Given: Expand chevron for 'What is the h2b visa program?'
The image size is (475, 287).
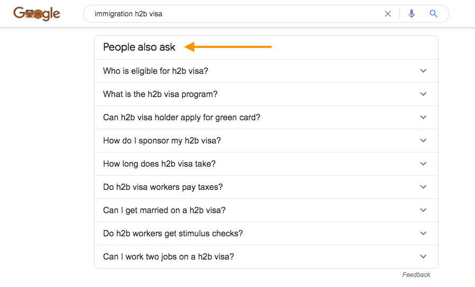Looking at the screenshot, I should [423, 94].
